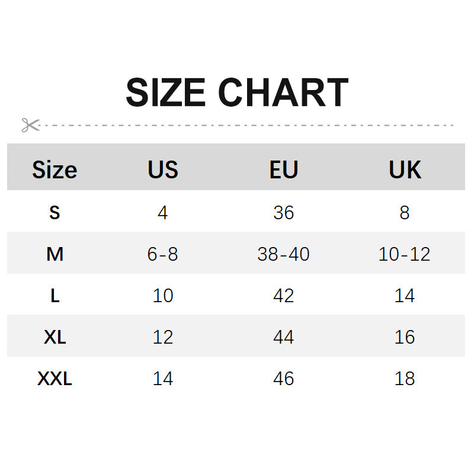The height and width of the screenshot is (474, 474).
Task: Click the EU value 44 for XL
Action: [x=284, y=337]
